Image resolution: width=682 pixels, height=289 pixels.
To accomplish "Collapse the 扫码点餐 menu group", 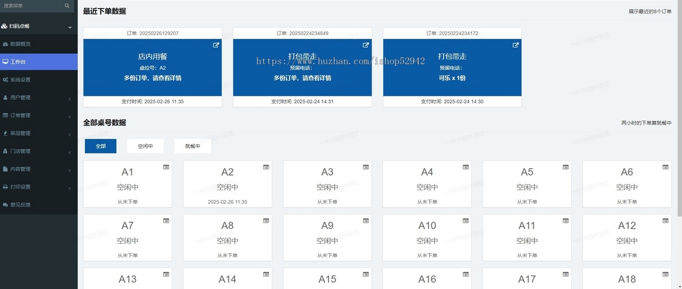I will [39, 27].
